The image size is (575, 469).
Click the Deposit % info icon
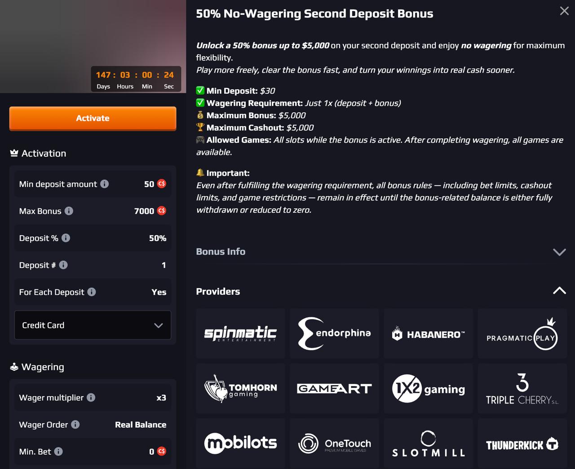coord(66,238)
